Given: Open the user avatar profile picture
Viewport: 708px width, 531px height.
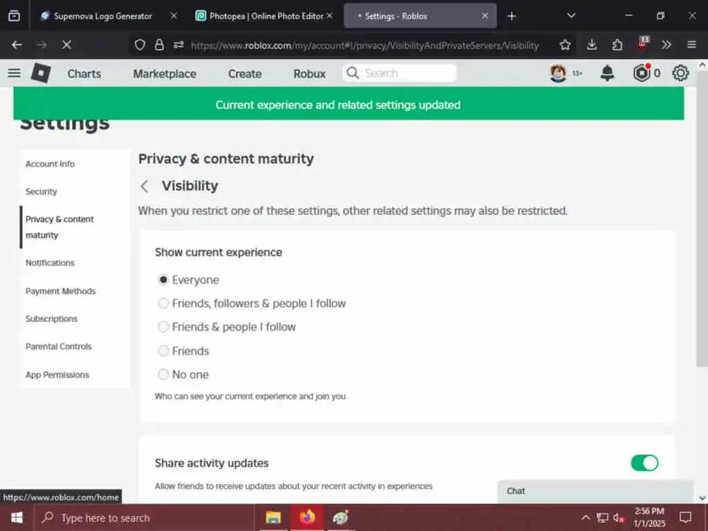Looking at the screenshot, I should [x=558, y=73].
